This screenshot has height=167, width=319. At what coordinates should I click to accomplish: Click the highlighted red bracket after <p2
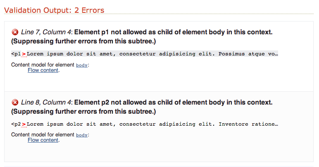[x=24, y=124]
